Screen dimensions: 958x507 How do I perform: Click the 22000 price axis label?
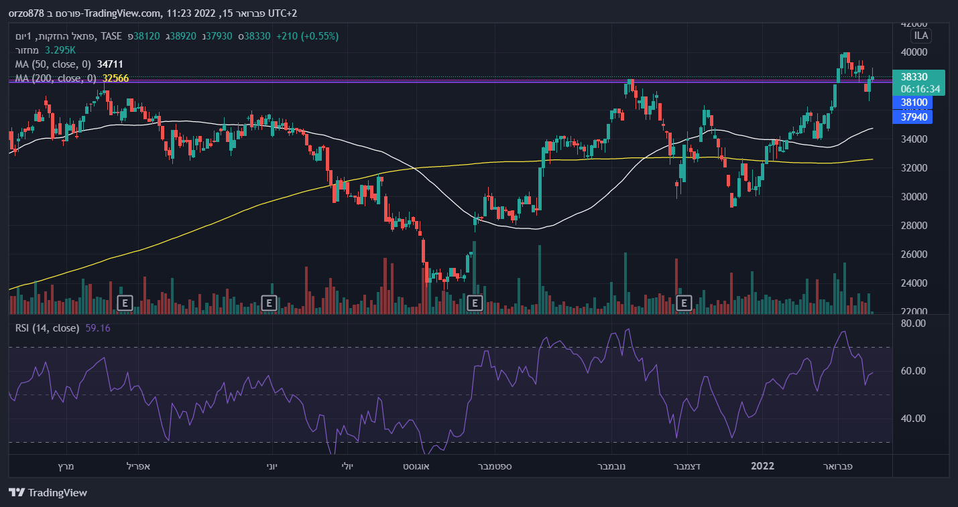coord(914,312)
